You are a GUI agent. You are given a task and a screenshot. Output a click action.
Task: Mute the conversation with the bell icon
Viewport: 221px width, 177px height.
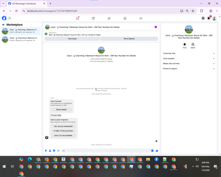pyautogui.click(x=185, y=44)
